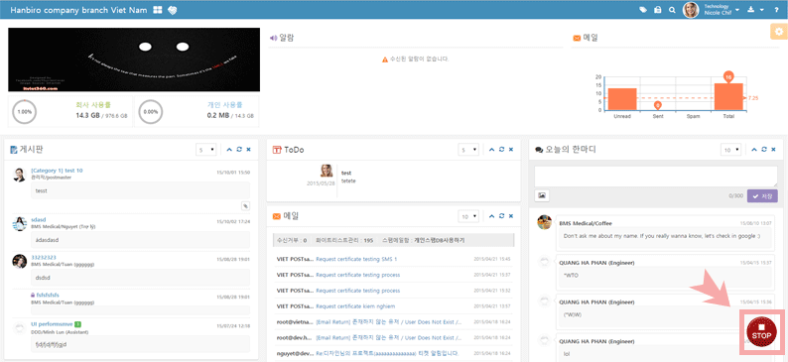Open mail Request certificate kiem nghiem
This screenshot has width=788, height=362.
pyautogui.click(x=355, y=306)
